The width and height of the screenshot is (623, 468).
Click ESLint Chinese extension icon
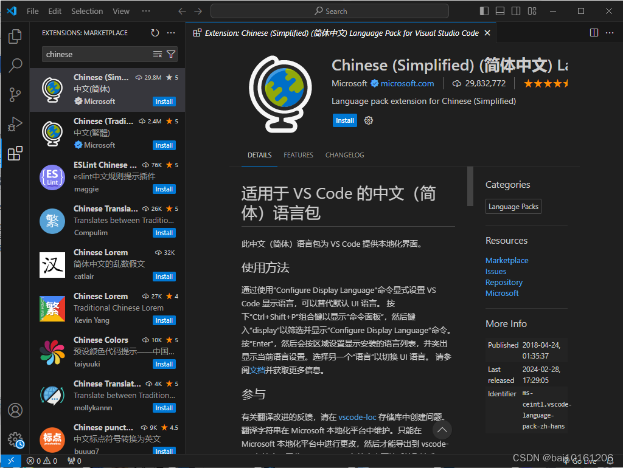coord(52,177)
